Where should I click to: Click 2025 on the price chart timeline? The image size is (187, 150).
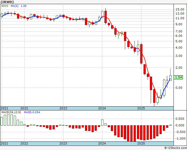coord(141,108)
